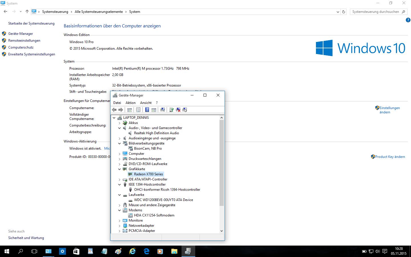Open address bar history dropdown arrow
The height and width of the screenshot is (257, 411).
click(338, 12)
